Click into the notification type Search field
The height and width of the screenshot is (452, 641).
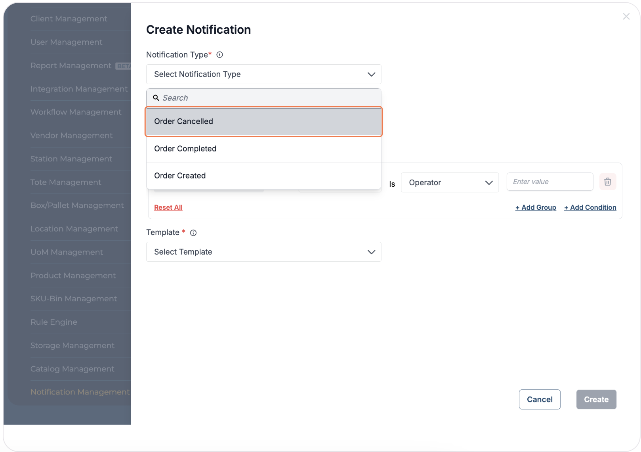click(269, 98)
